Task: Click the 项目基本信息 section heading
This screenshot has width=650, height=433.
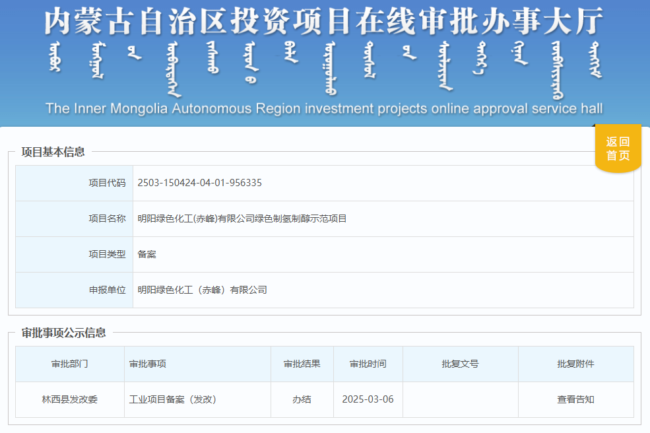Action: pos(53,152)
